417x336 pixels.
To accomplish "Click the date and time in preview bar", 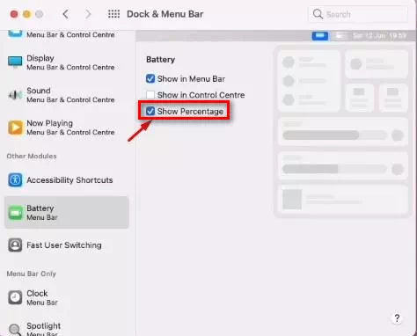I will point(379,36).
